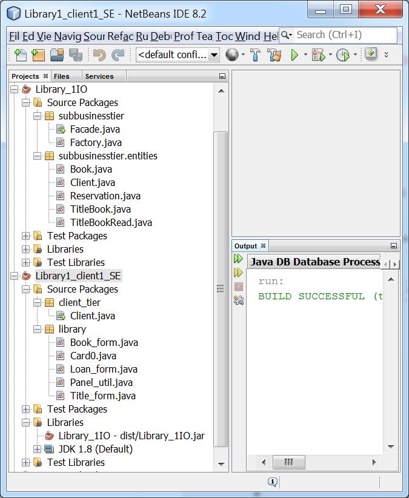This screenshot has height=498, width=409.
Task: Click the notification balloon in status bar
Action: [273, 482]
